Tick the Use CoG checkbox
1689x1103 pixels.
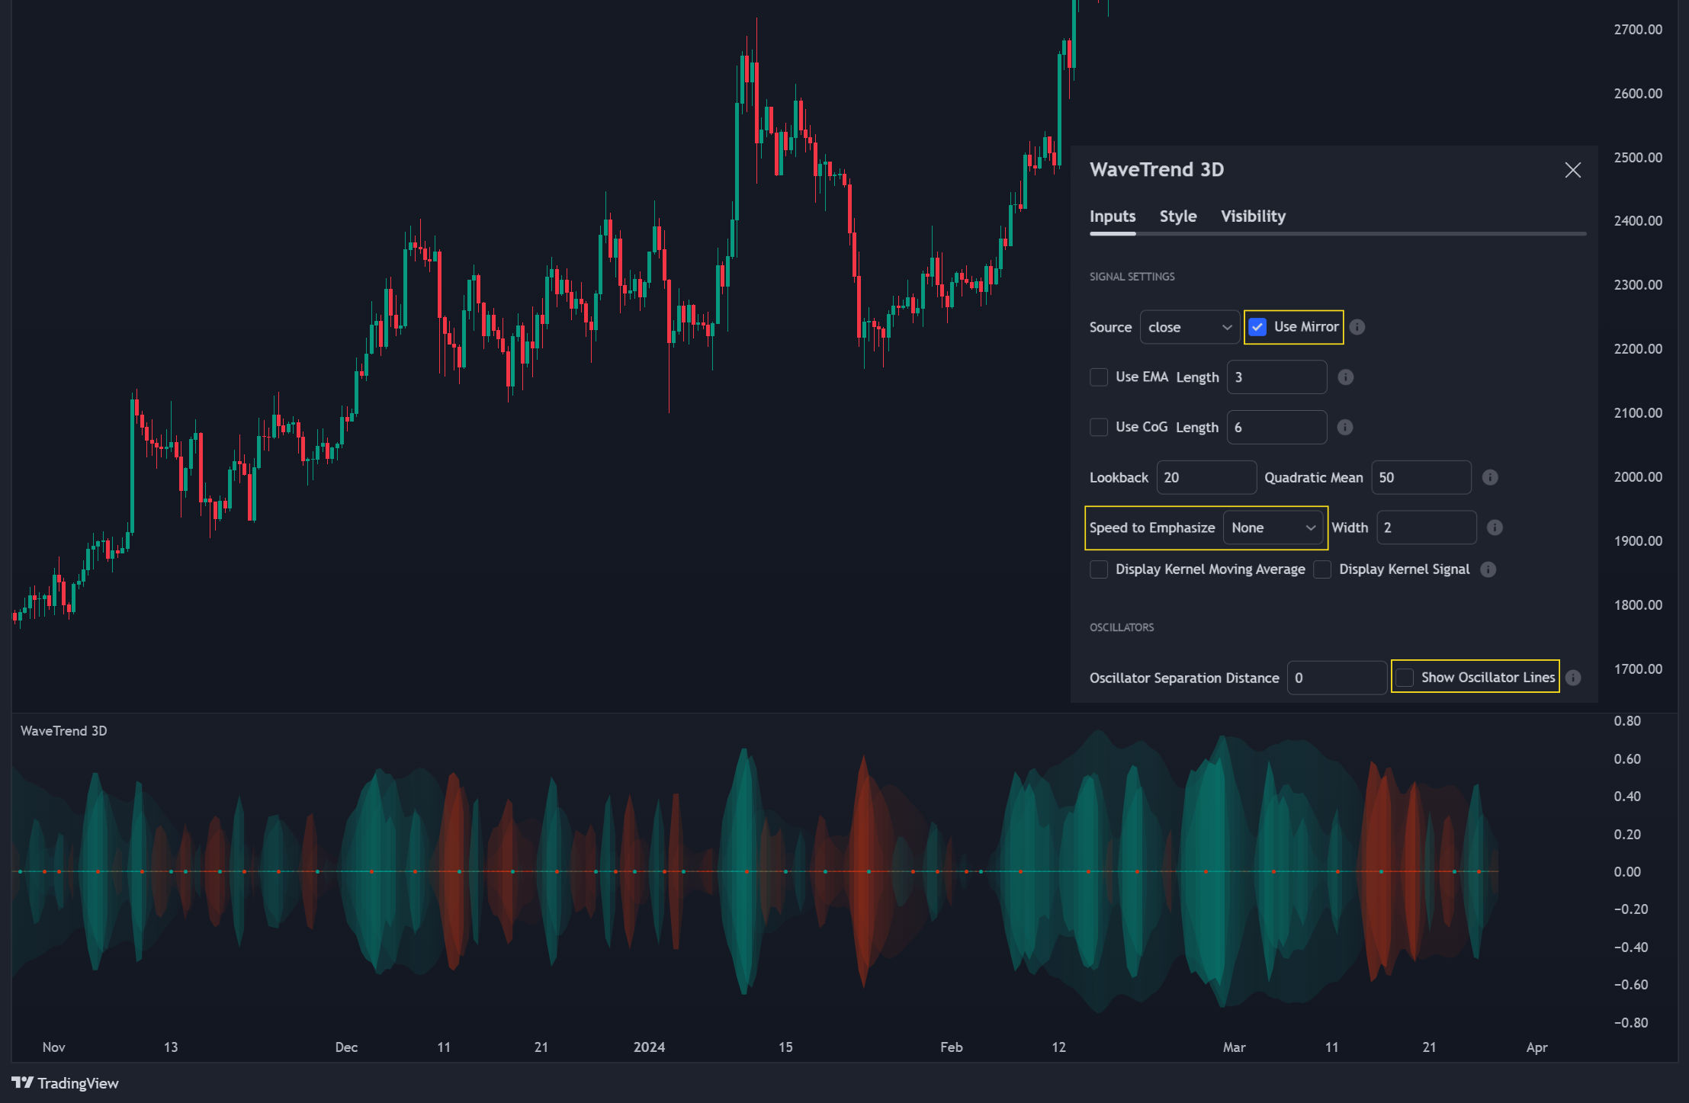[1099, 428]
